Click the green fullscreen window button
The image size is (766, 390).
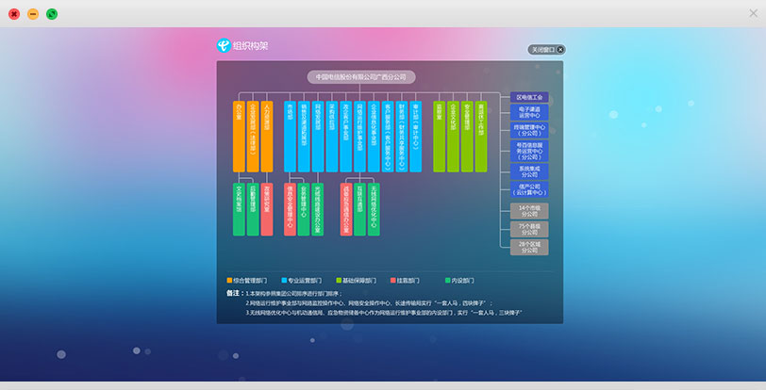(52, 14)
